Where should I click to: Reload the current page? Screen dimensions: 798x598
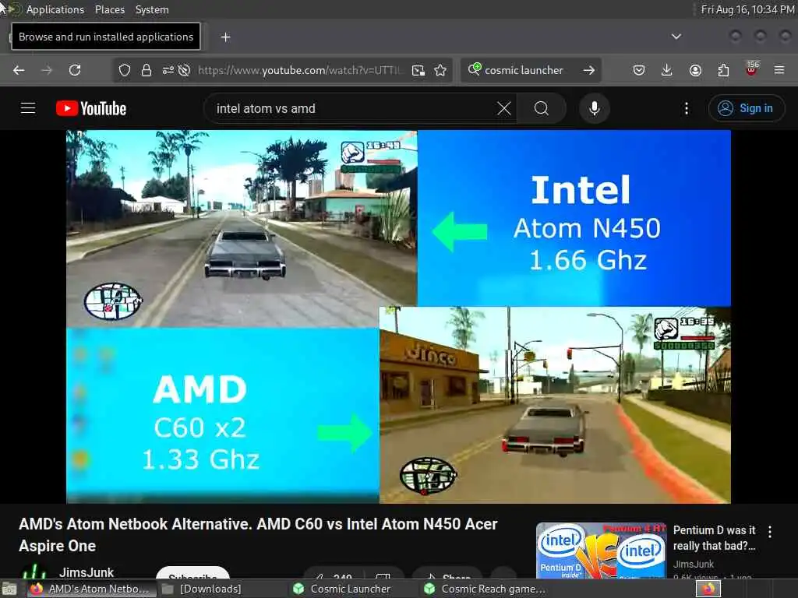75,70
